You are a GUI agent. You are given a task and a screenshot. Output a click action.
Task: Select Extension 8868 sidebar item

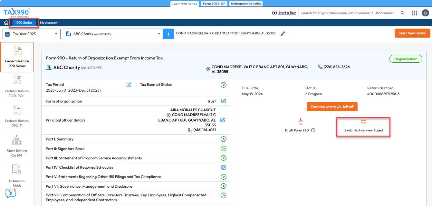tap(17, 176)
